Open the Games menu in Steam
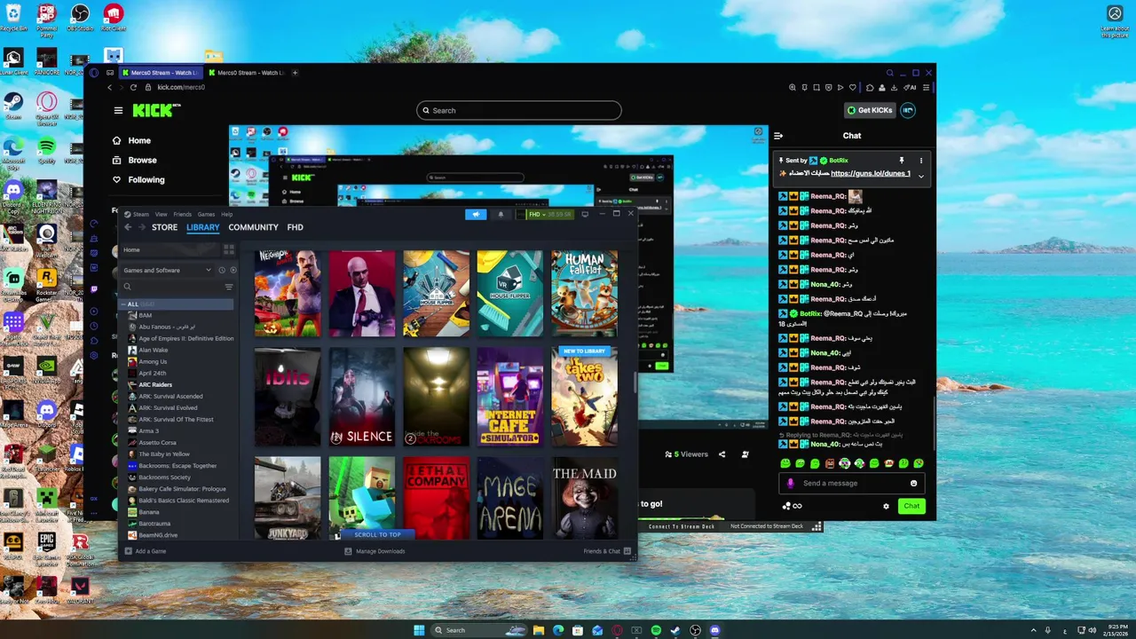The image size is (1136, 639). (x=206, y=214)
